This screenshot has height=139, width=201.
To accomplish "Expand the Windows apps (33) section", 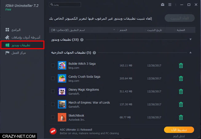I will (x=191, y=39).
